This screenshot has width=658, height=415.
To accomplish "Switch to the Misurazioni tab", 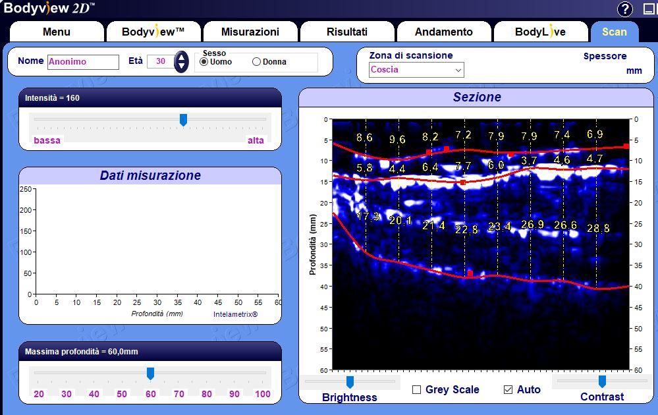I will pyautogui.click(x=250, y=32).
